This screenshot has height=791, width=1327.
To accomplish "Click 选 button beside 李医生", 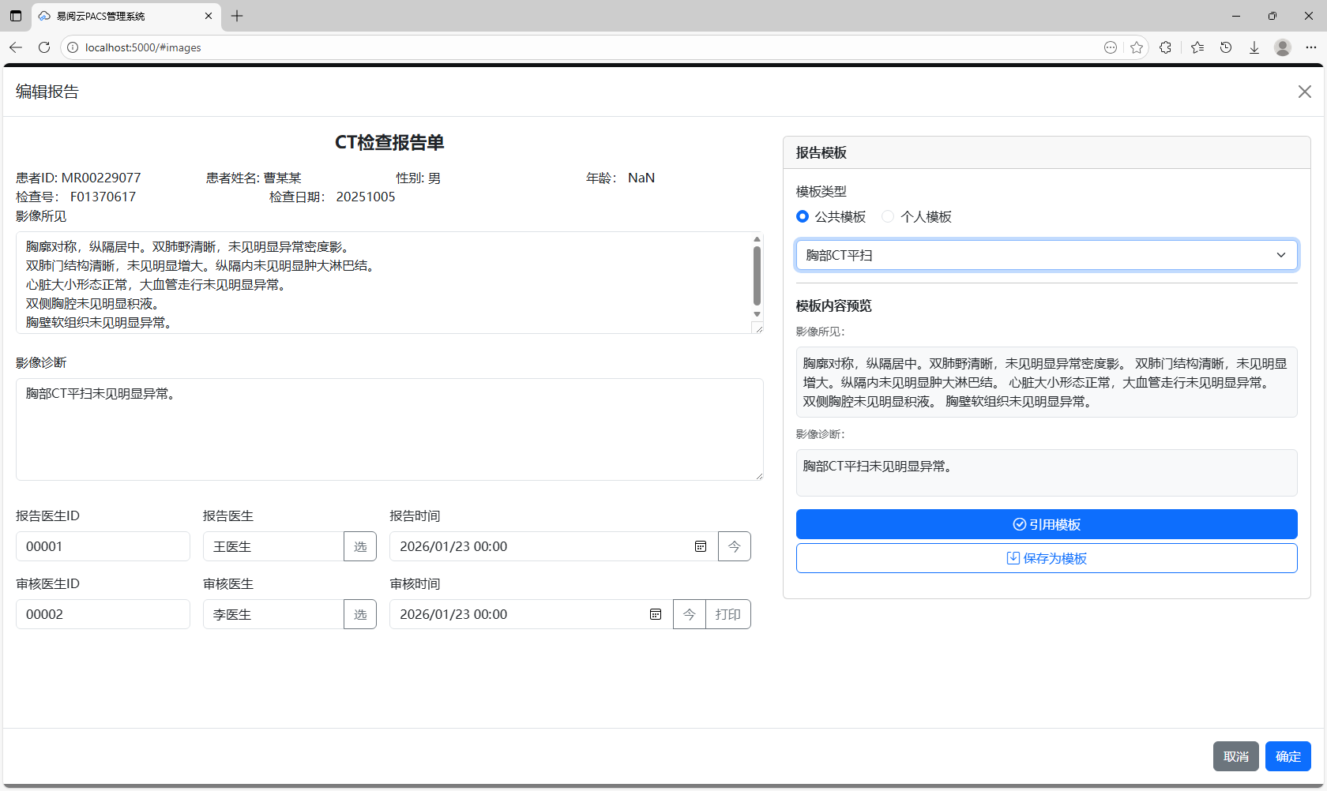I will (360, 614).
